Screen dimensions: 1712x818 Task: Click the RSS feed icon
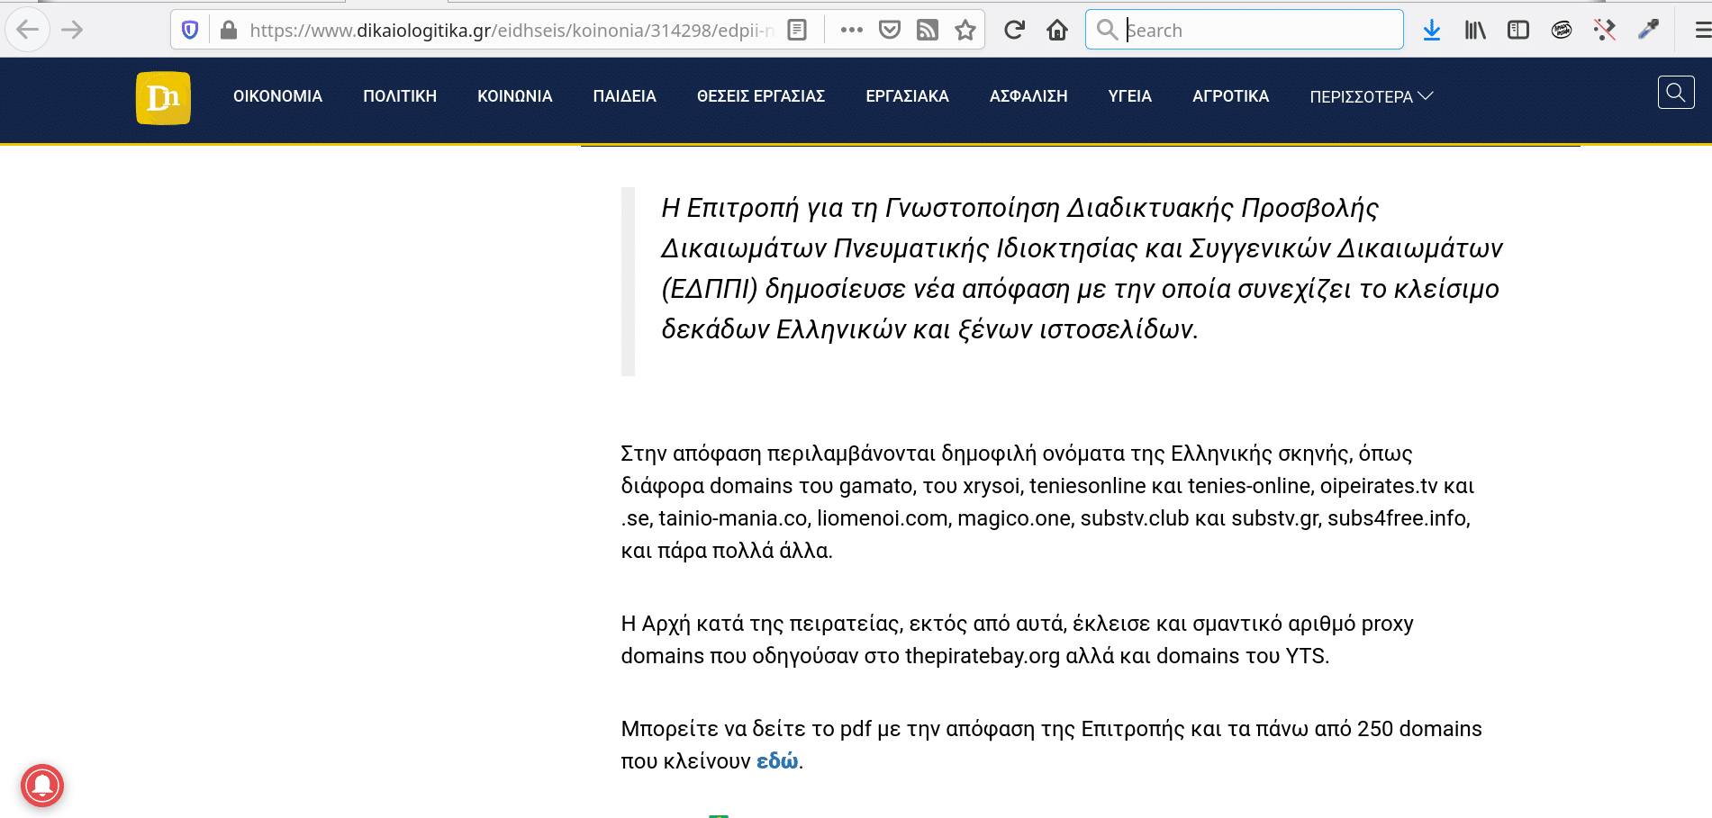coord(927,31)
